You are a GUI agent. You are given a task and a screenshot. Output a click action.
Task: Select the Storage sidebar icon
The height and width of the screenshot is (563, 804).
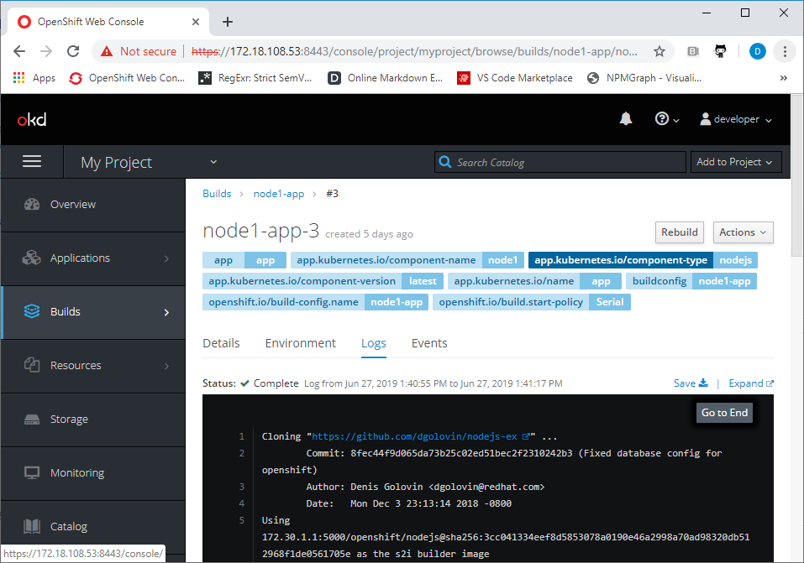[x=31, y=419]
